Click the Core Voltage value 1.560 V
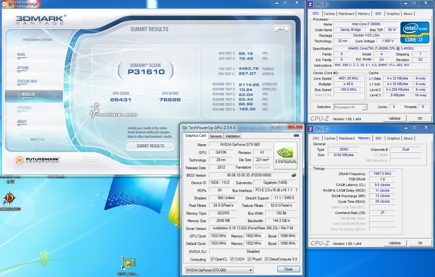The image size is (435, 277). pyautogui.click(x=388, y=41)
